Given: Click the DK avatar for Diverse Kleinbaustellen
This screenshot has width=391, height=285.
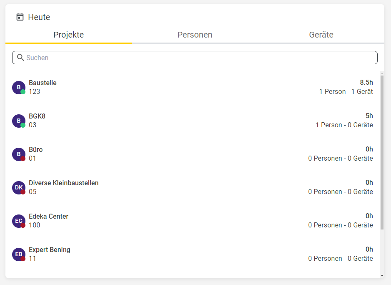Looking at the screenshot, I should [19, 188].
